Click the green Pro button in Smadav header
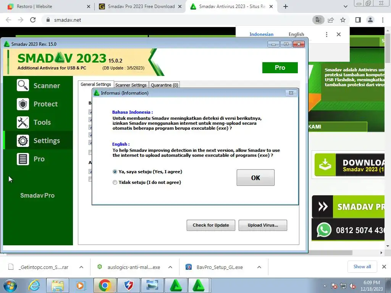The width and height of the screenshot is (391, 293). [x=280, y=68]
